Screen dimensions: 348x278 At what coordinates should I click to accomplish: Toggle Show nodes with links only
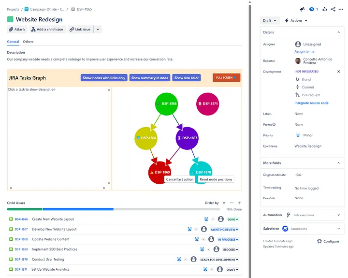click(x=104, y=78)
